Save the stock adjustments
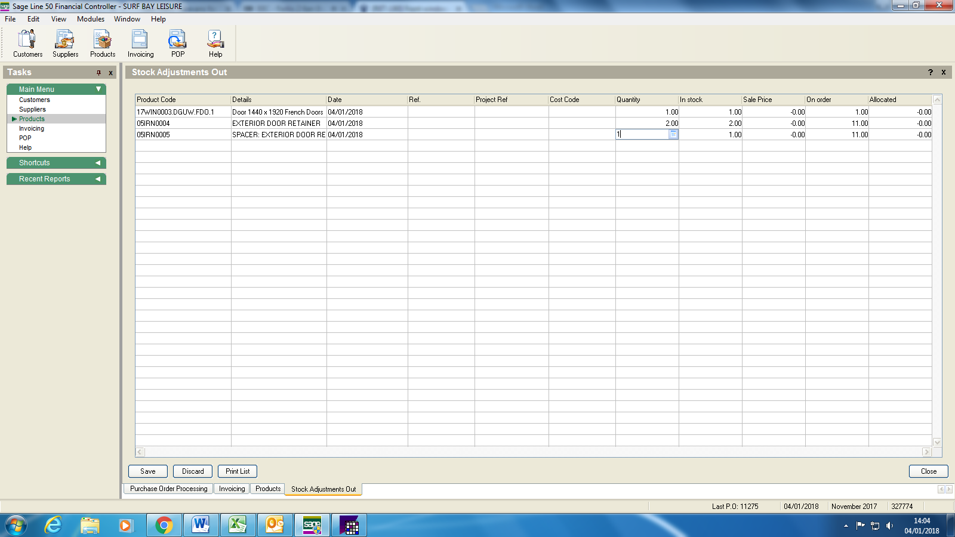The height and width of the screenshot is (537, 955). point(147,471)
